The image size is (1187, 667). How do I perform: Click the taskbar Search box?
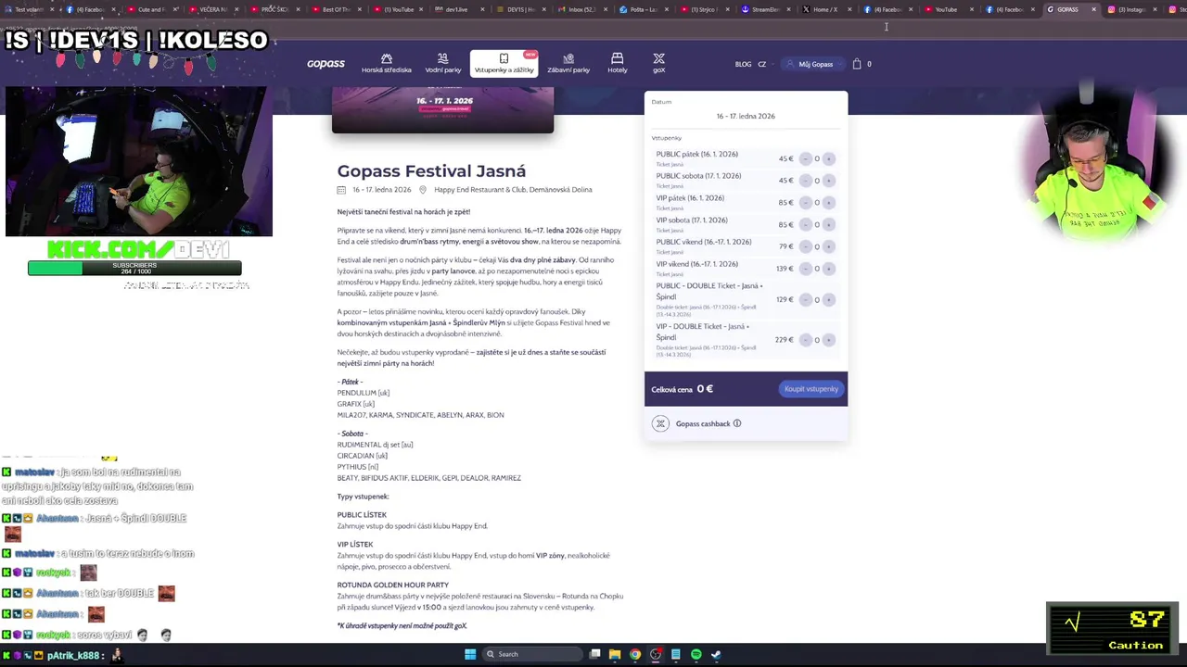(x=530, y=654)
